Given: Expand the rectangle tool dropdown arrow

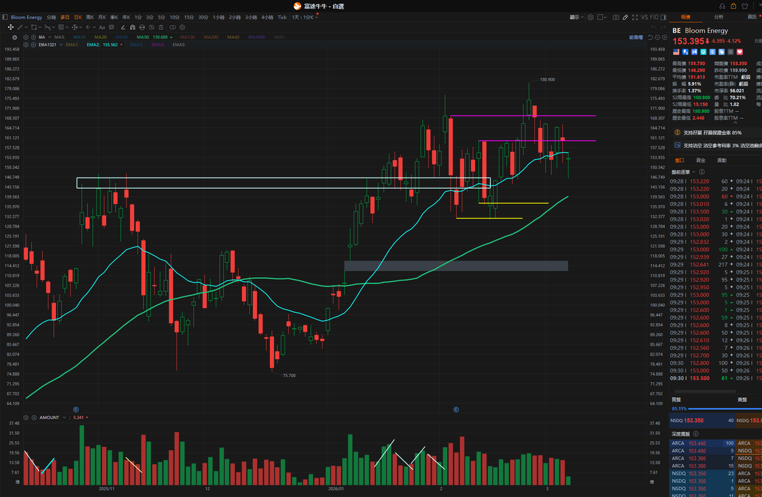Looking at the screenshot, I should [39, 28].
